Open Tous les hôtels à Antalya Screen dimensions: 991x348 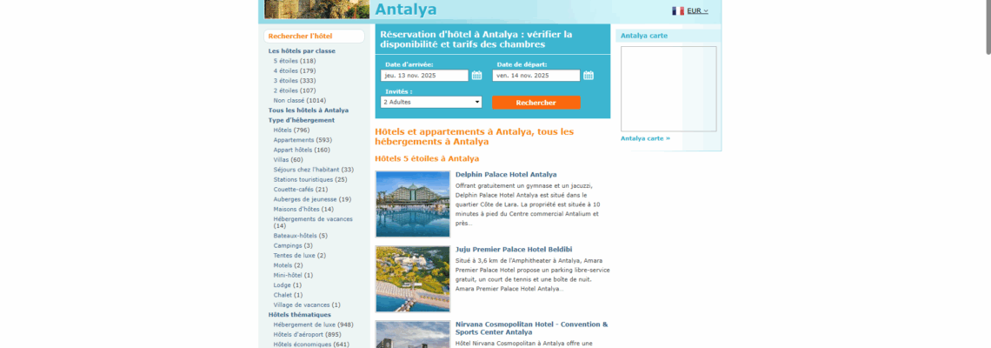(x=308, y=110)
